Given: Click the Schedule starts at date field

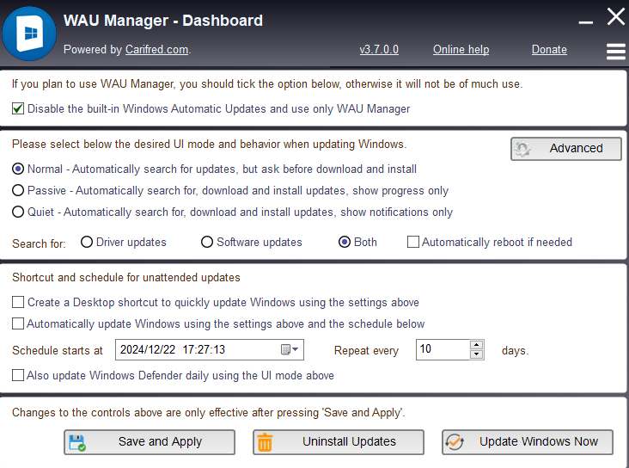Looking at the screenshot, I should pyautogui.click(x=210, y=349).
